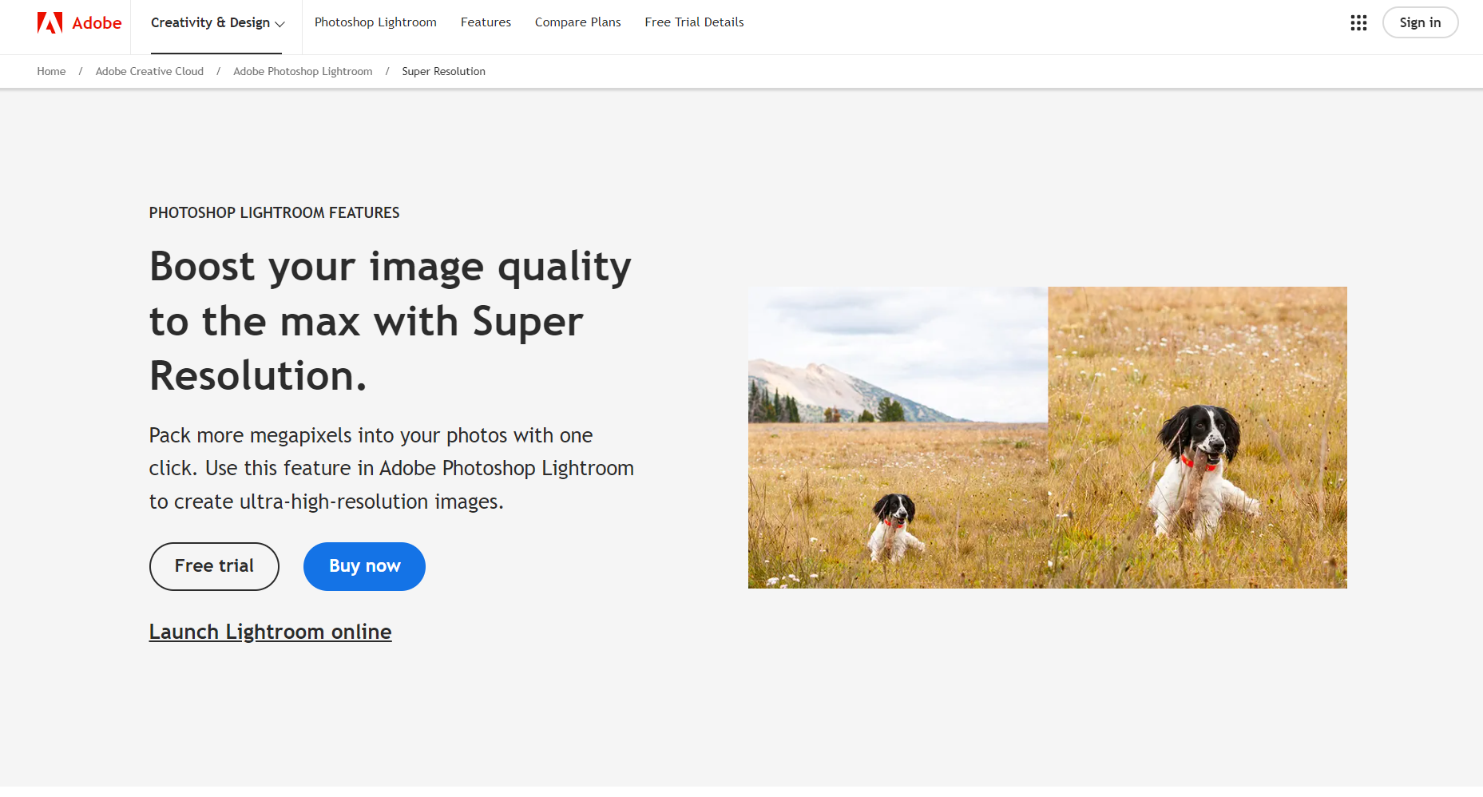Open the Compare Plans menu item

(x=577, y=22)
